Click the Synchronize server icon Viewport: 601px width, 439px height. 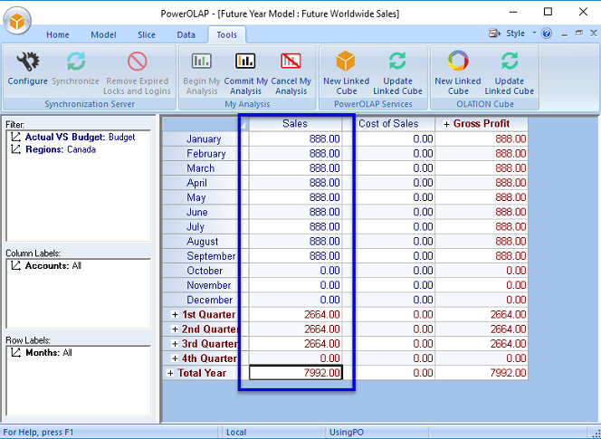click(x=76, y=62)
